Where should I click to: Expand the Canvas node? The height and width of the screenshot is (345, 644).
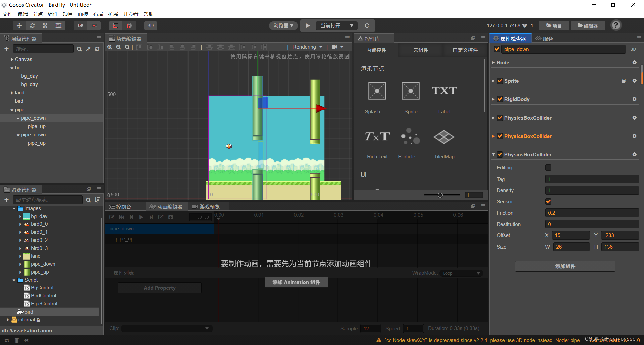coord(12,59)
